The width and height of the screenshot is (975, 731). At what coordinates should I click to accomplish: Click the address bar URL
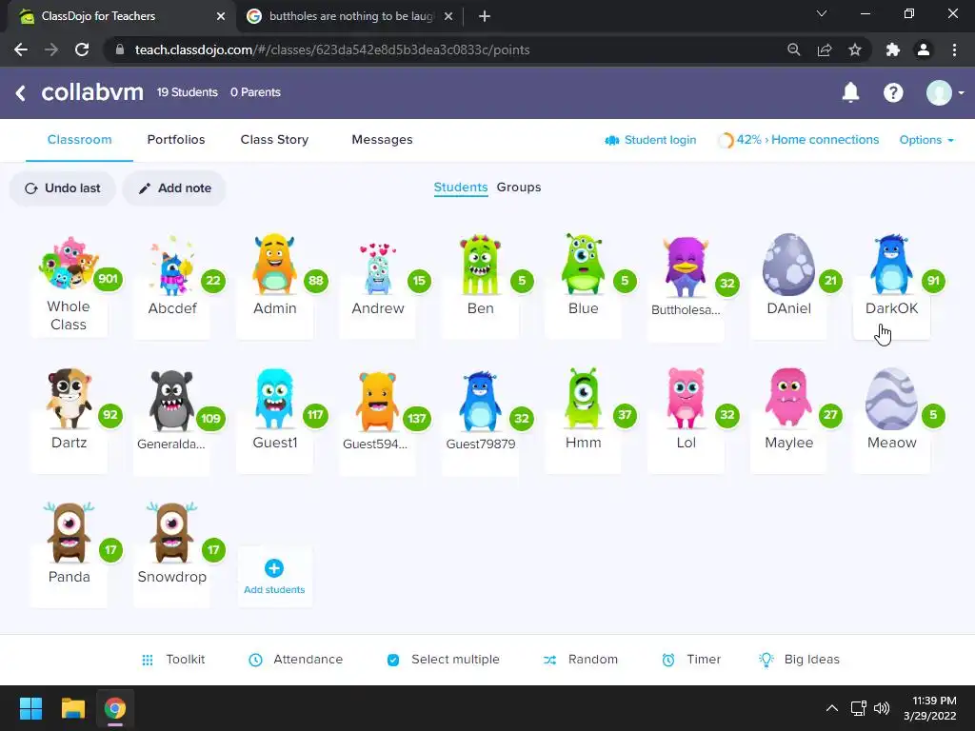(x=332, y=49)
